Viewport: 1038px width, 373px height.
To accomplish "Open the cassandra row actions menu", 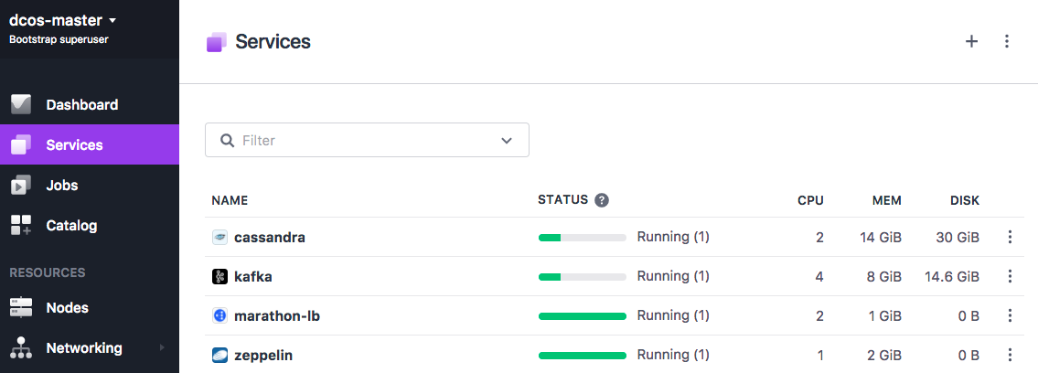I will [1010, 237].
